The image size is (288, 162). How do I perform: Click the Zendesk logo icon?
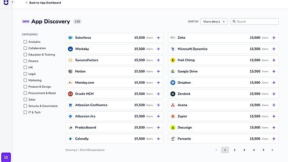click(173, 94)
